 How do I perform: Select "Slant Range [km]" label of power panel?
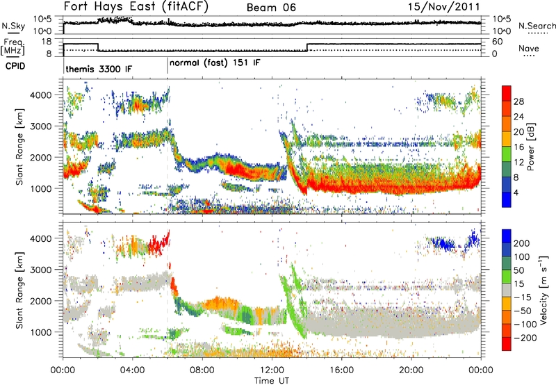(19, 147)
